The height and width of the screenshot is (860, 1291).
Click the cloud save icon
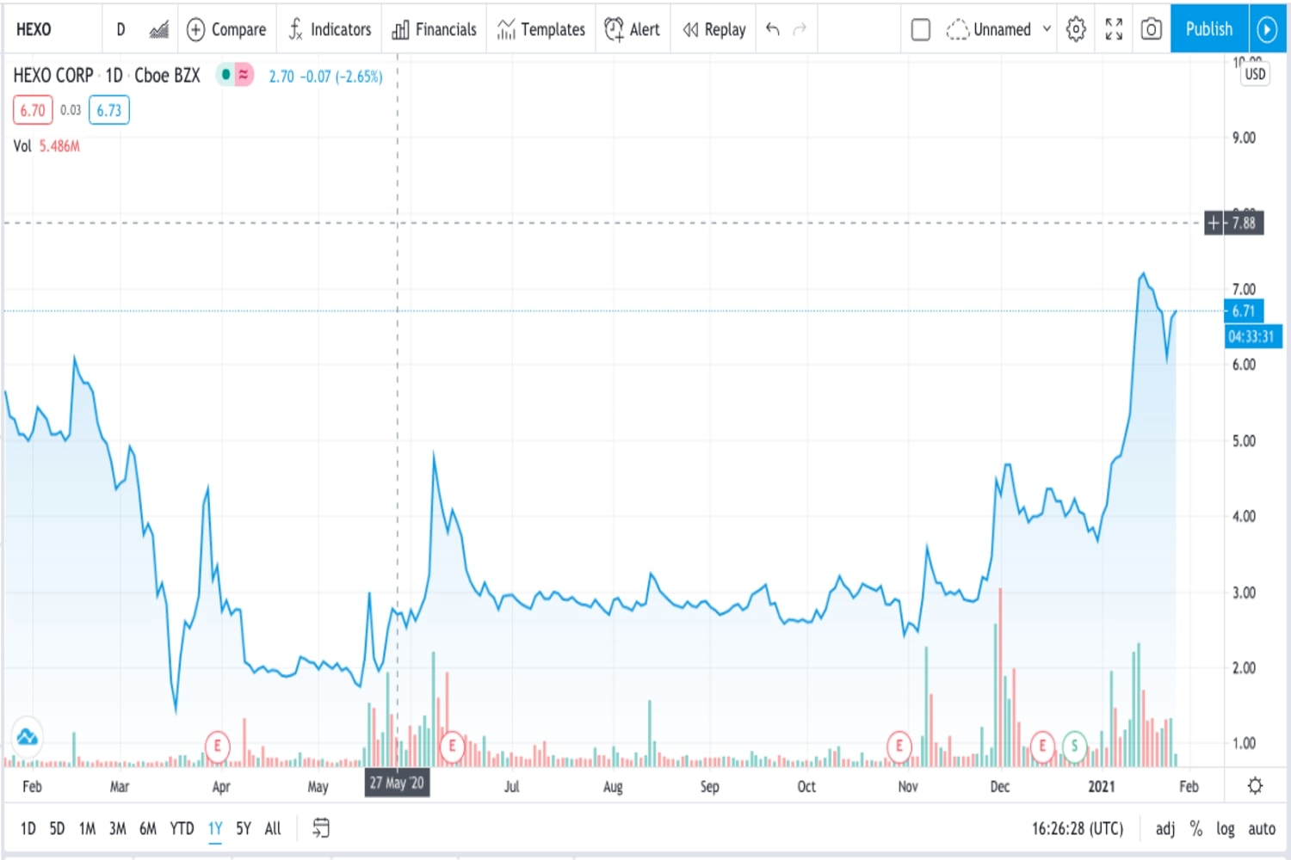click(957, 29)
